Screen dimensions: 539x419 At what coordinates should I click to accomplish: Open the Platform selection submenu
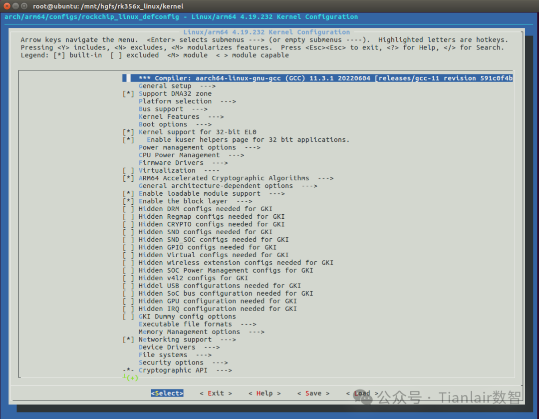click(x=175, y=101)
